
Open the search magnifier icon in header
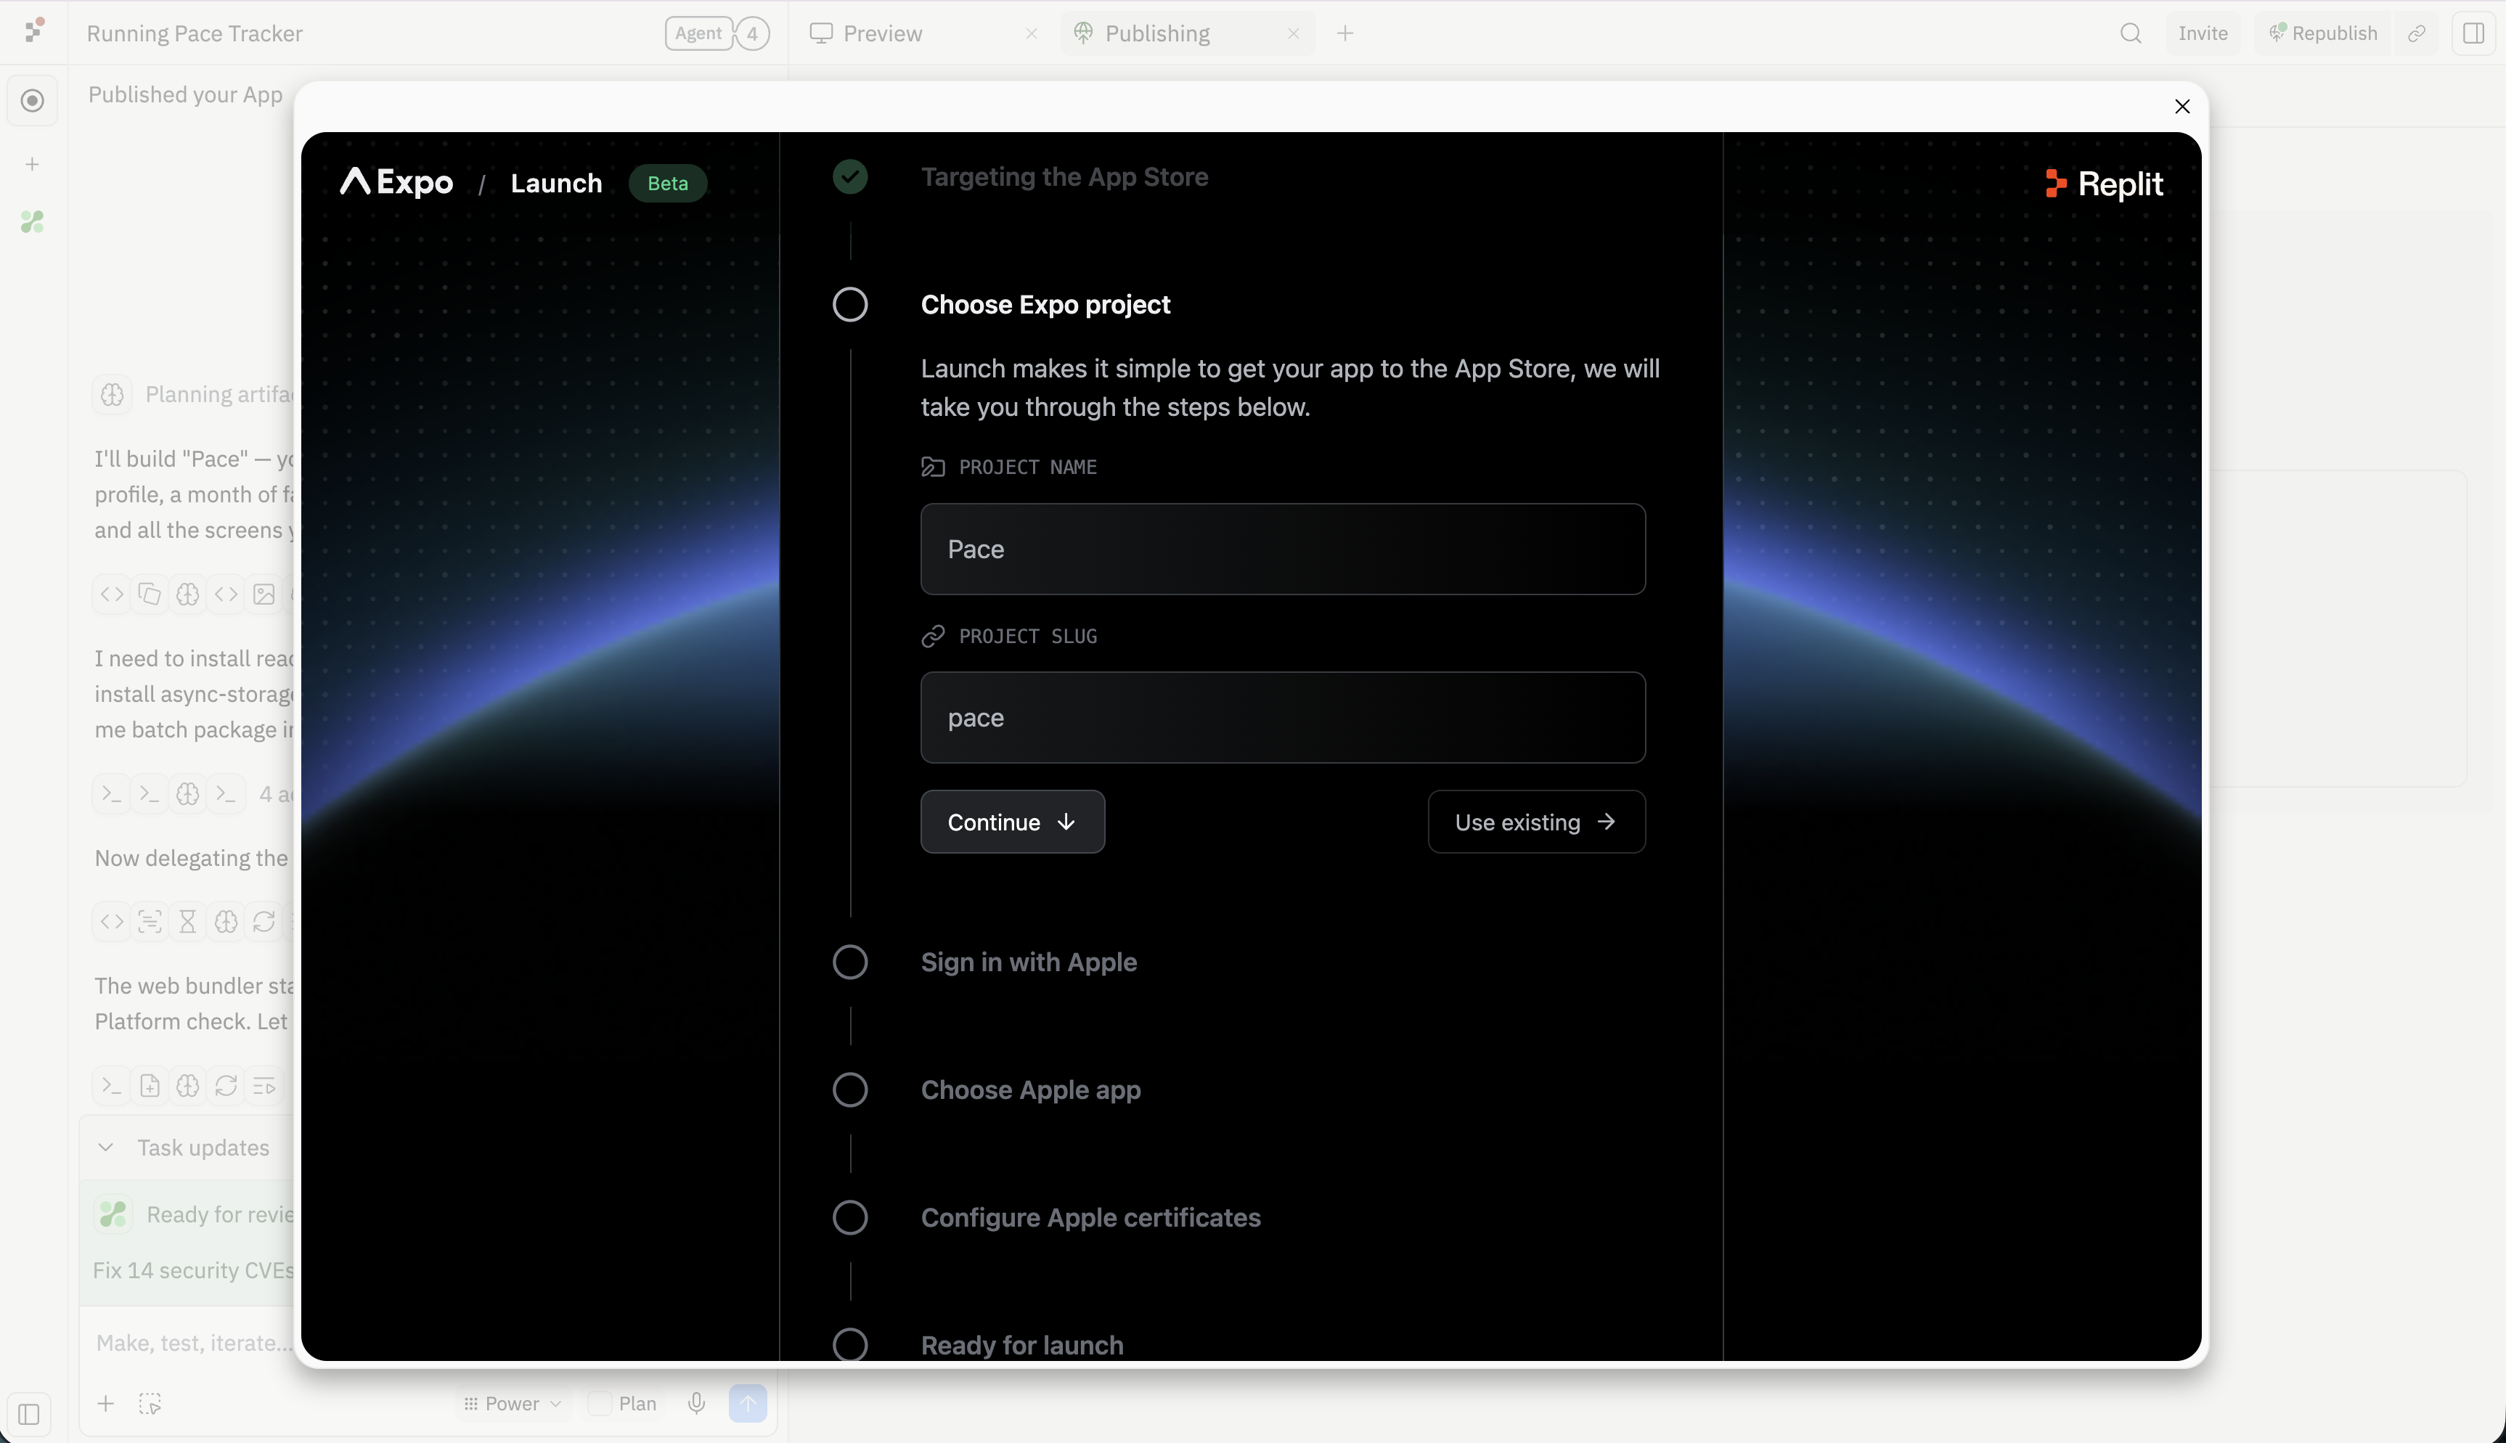[x=2131, y=33]
